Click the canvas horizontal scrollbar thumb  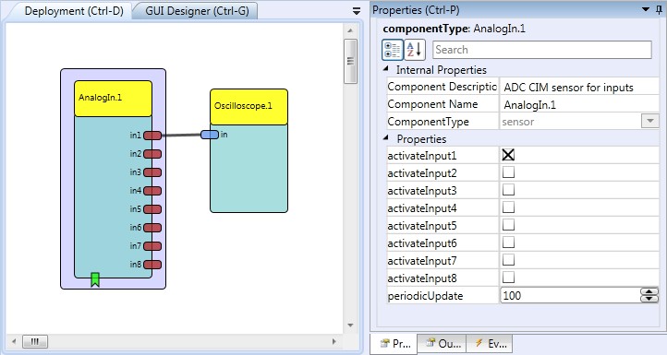pos(35,341)
